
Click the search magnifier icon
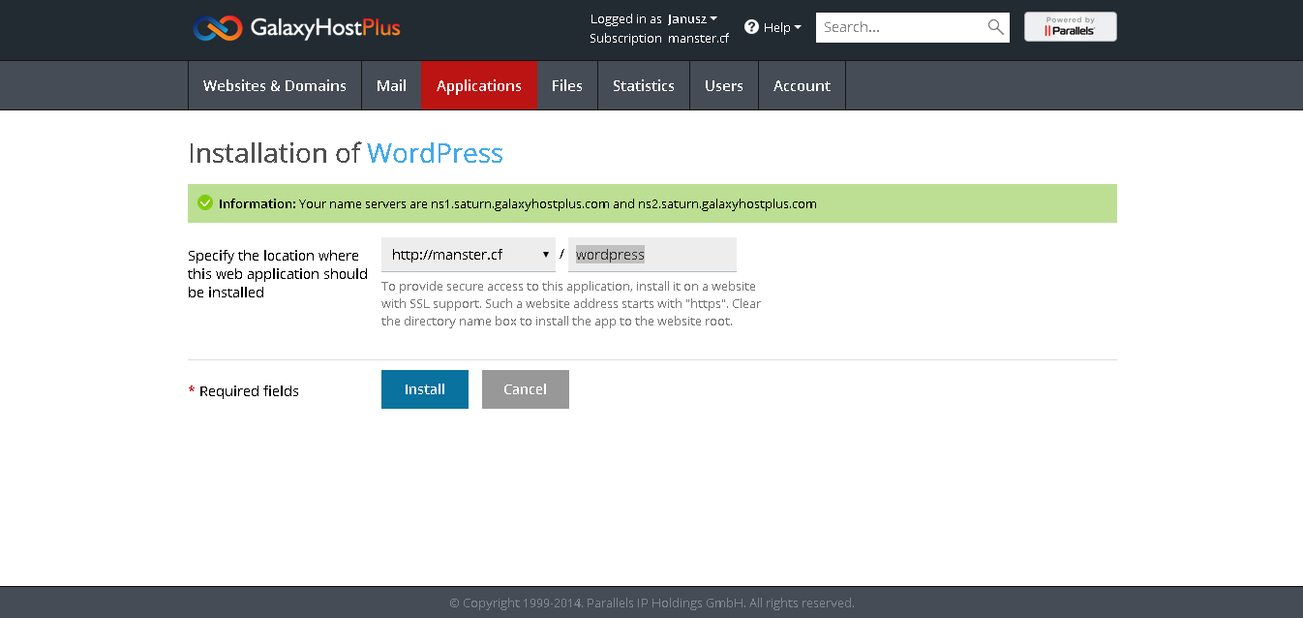coord(995,27)
